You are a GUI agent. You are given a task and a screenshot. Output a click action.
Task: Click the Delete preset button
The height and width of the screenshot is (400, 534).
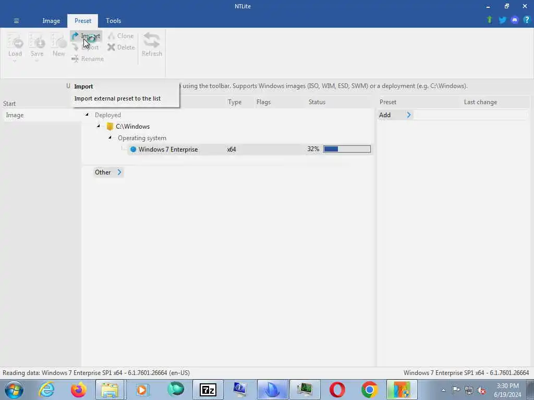coord(121,47)
